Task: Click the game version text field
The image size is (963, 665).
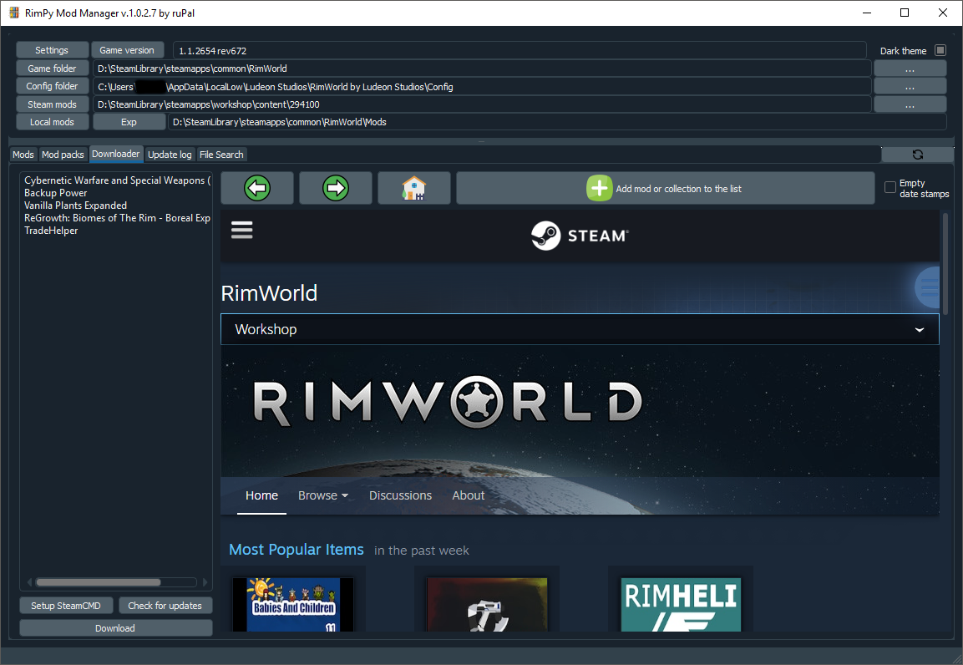Action: click(x=520, y=50)
